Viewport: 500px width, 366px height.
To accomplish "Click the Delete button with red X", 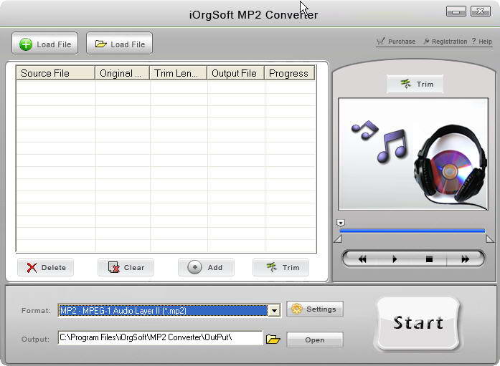I will point(46,267).
